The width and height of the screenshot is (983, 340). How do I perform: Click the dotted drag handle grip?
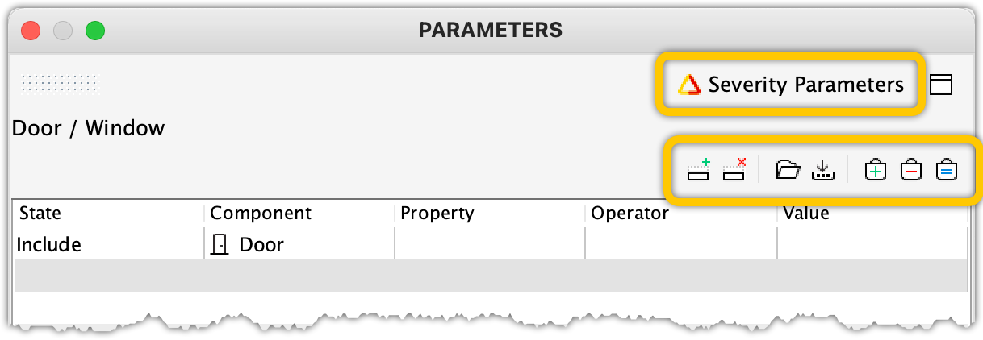pyautogui.click(x=59, y=82)
